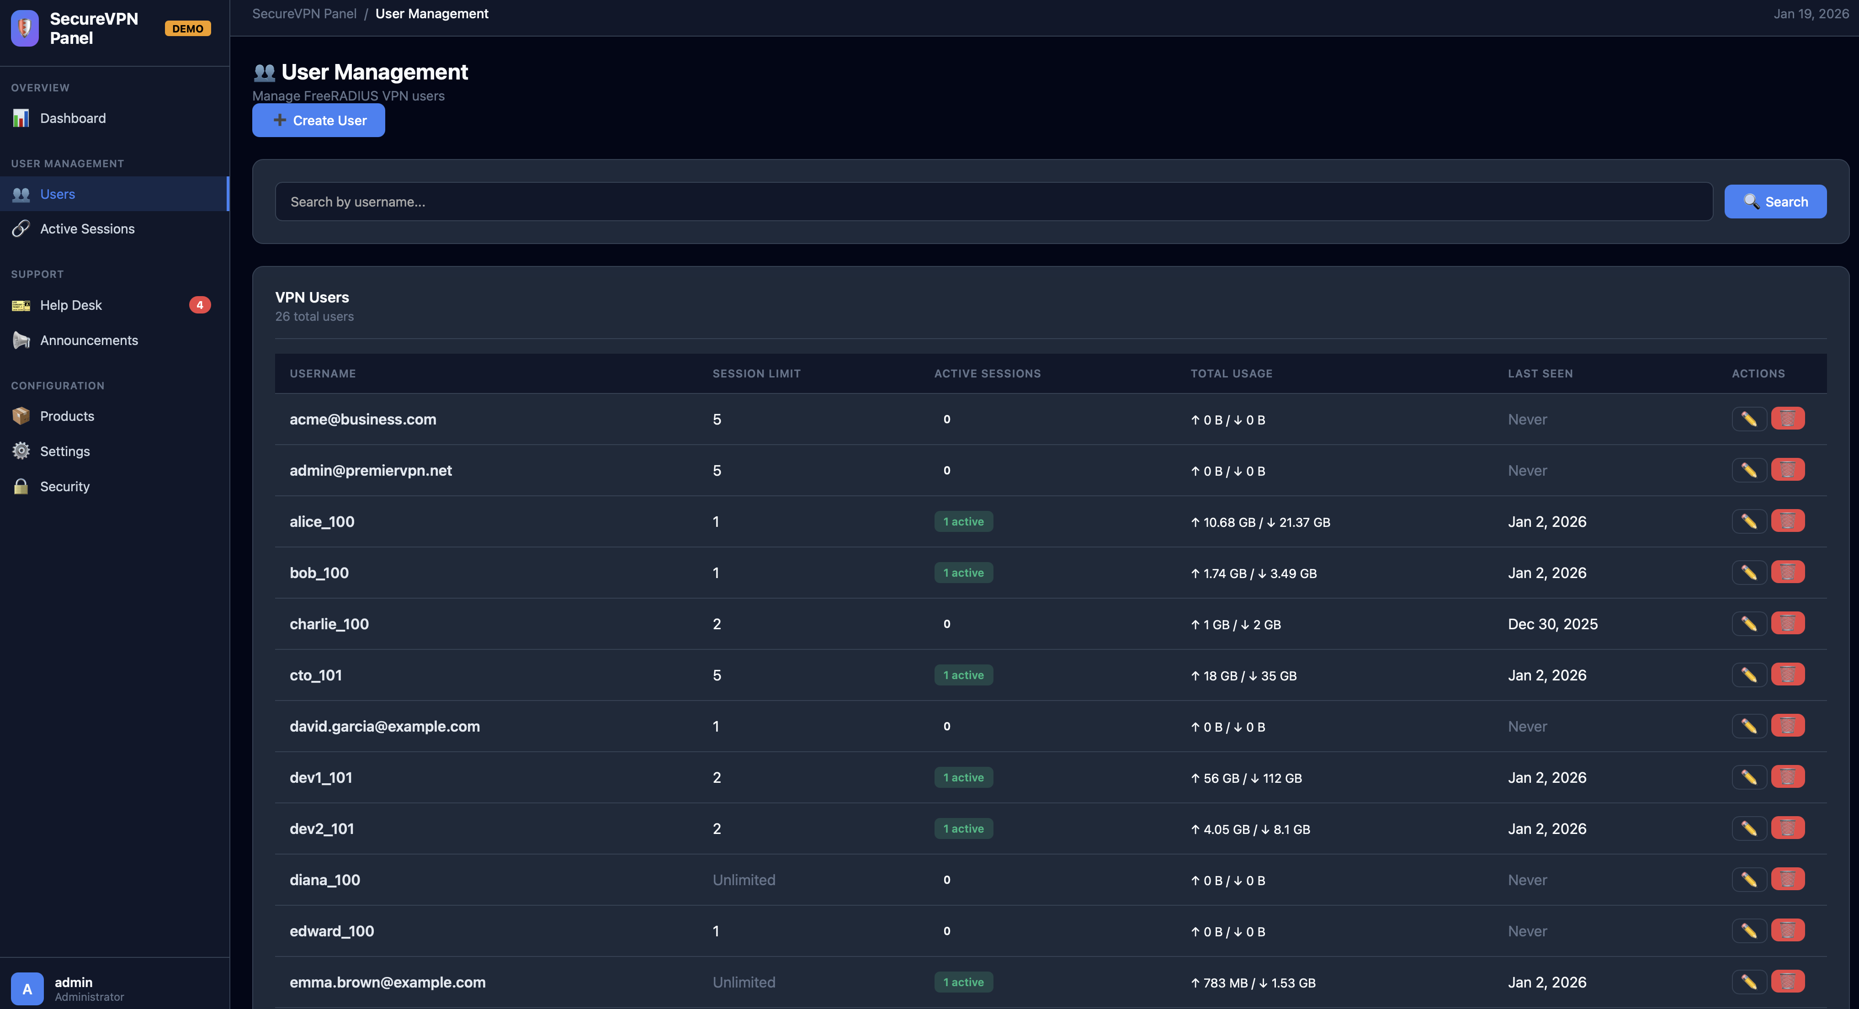Click admin avatar icon in sidebar
Screen dimensions: 1859x1009
pyautogui.click(x=27, y=988)
